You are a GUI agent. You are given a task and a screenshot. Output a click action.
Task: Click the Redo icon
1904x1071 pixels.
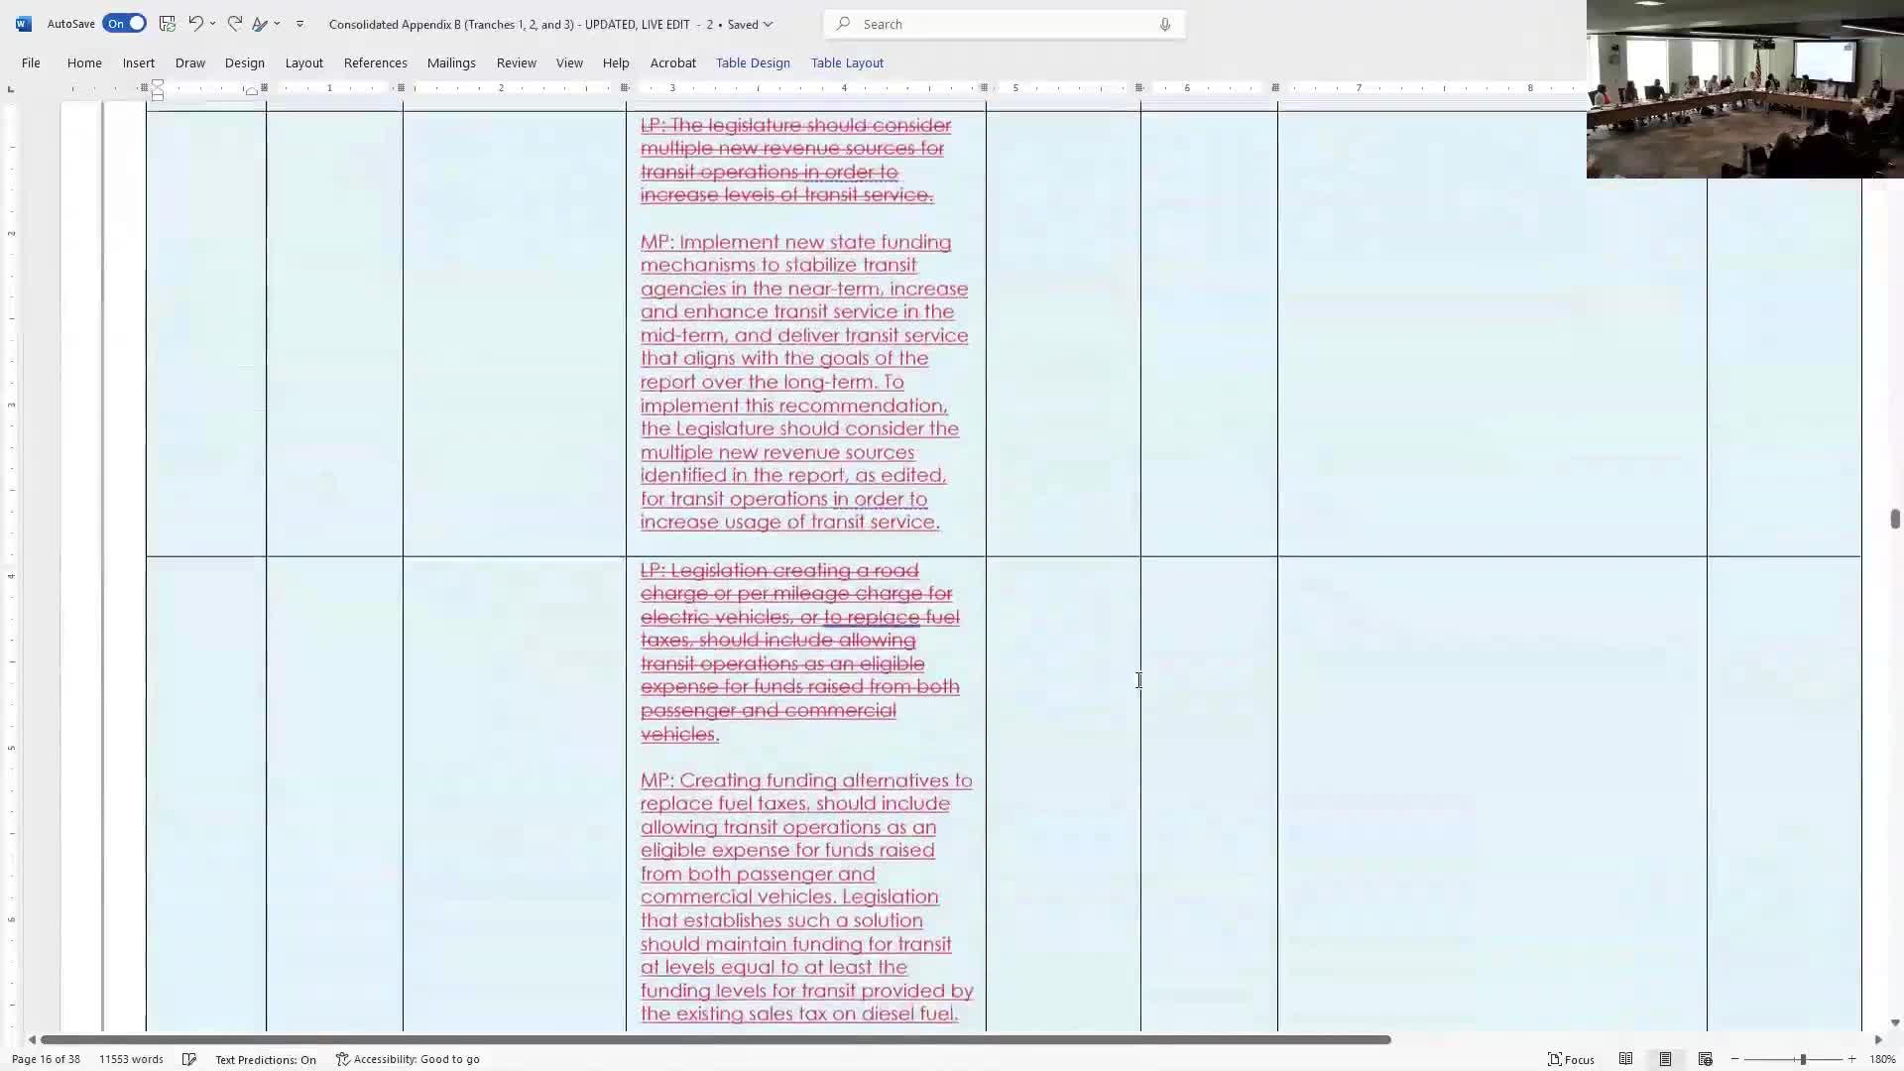(x=234, y=24)
